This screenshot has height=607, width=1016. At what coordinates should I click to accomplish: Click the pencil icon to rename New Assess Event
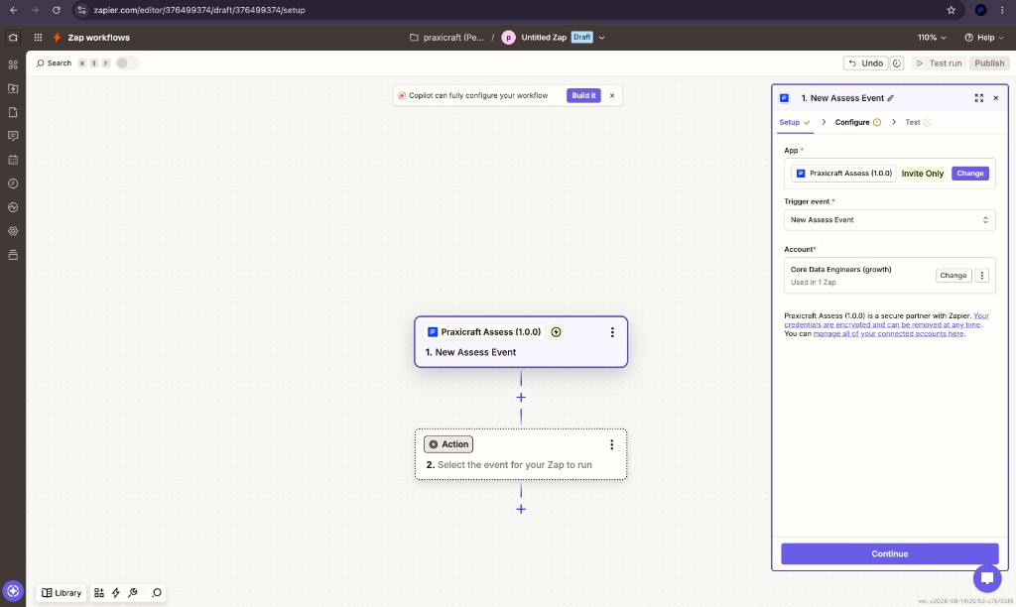coord(891,98)
